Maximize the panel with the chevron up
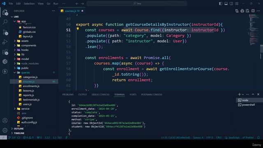This screenshot has height=148, width=263. coord(253,94)
